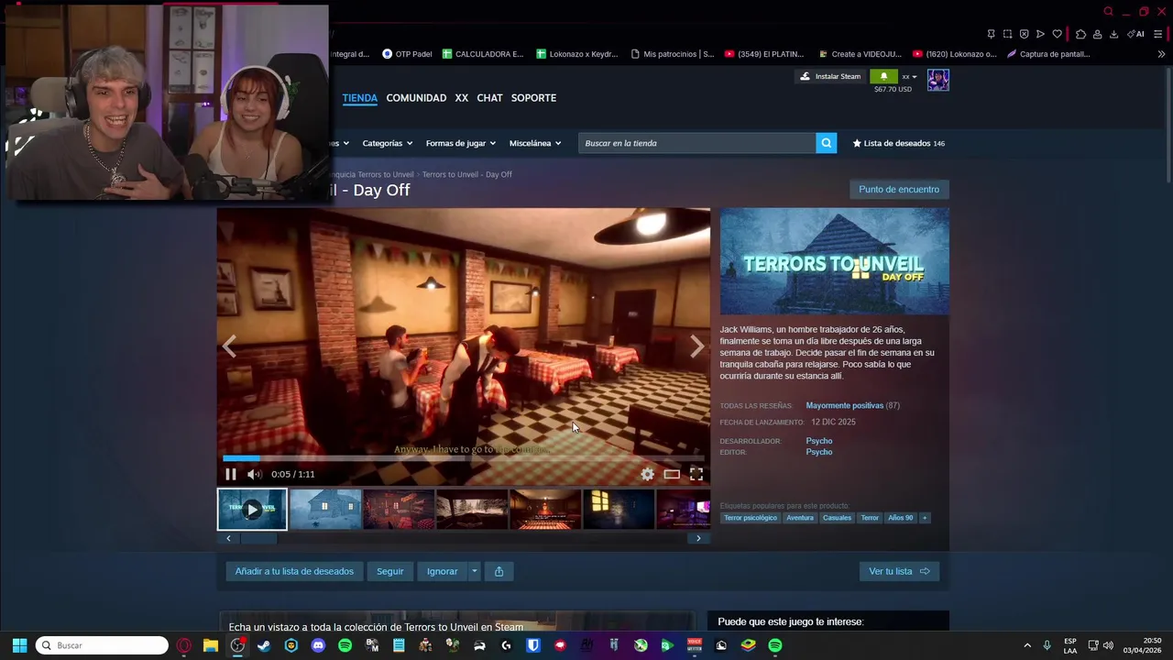Image resolution: width=1173 pixels, height=660 pixels.
Task: Click the Ver tu lista button
Action: 899,571
